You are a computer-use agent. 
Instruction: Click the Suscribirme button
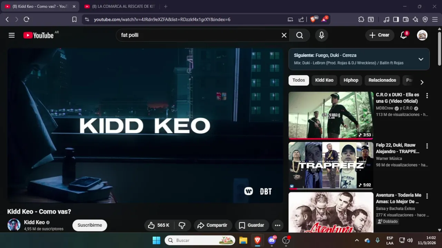click(90, 225)
